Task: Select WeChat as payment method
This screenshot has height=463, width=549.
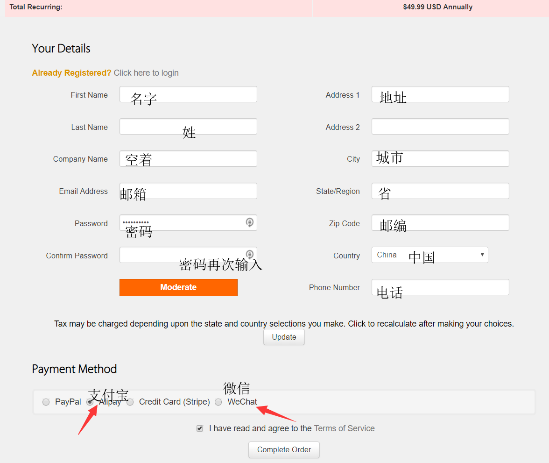Action: [218, 402]
